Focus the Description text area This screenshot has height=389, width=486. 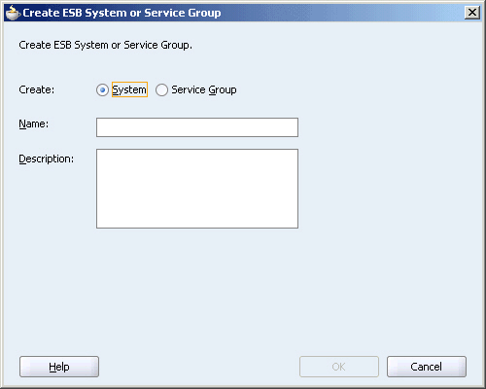(x=197, y=189)
